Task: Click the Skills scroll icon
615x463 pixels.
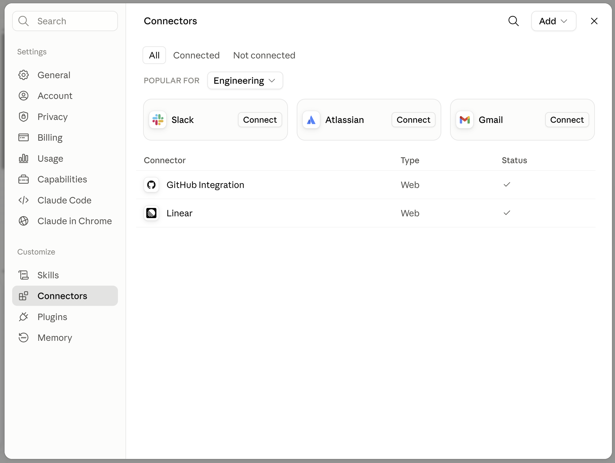Action: coord(24,275)
